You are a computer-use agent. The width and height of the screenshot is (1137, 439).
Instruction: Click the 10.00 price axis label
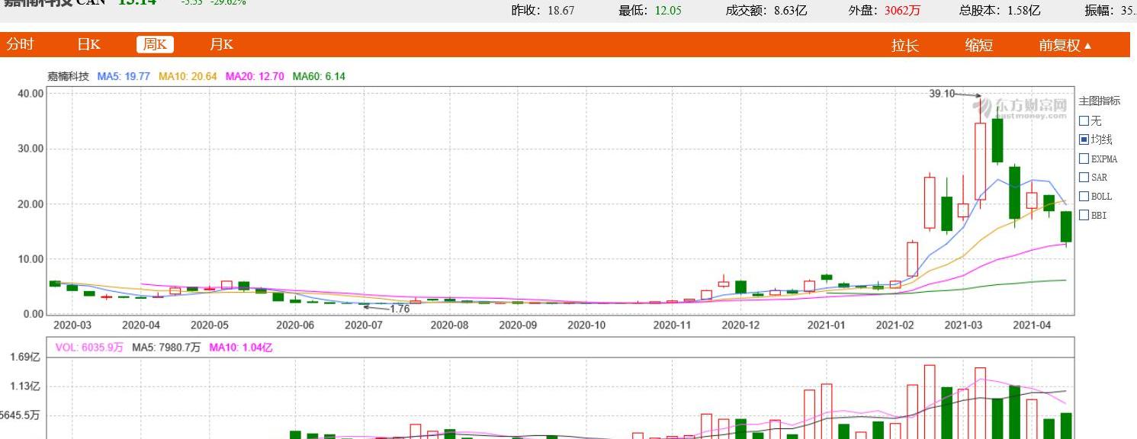pyautogui.click(x=31, y=259)
